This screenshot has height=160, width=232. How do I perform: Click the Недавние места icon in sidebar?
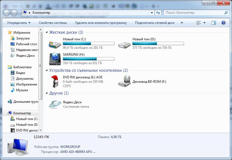point(13,50)
